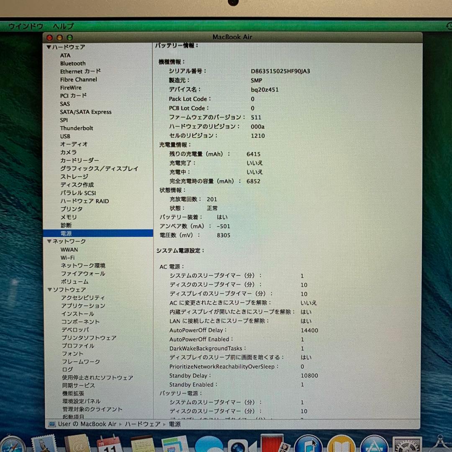Select USB in the hardware list
This screenshot has width=452, height=452.
pyautogui.click(x=65, y=136)
